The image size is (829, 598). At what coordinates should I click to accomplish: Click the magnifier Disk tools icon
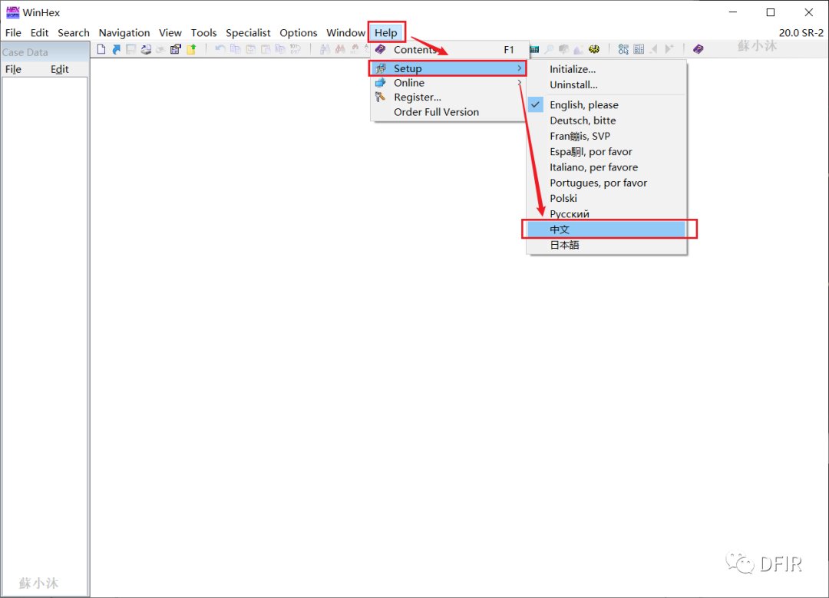(550, 49)
